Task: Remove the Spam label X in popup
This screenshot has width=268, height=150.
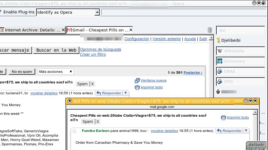Action: pos(98,122)
